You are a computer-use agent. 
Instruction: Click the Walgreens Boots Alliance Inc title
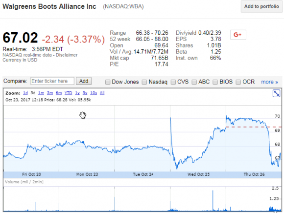point(49,6)
